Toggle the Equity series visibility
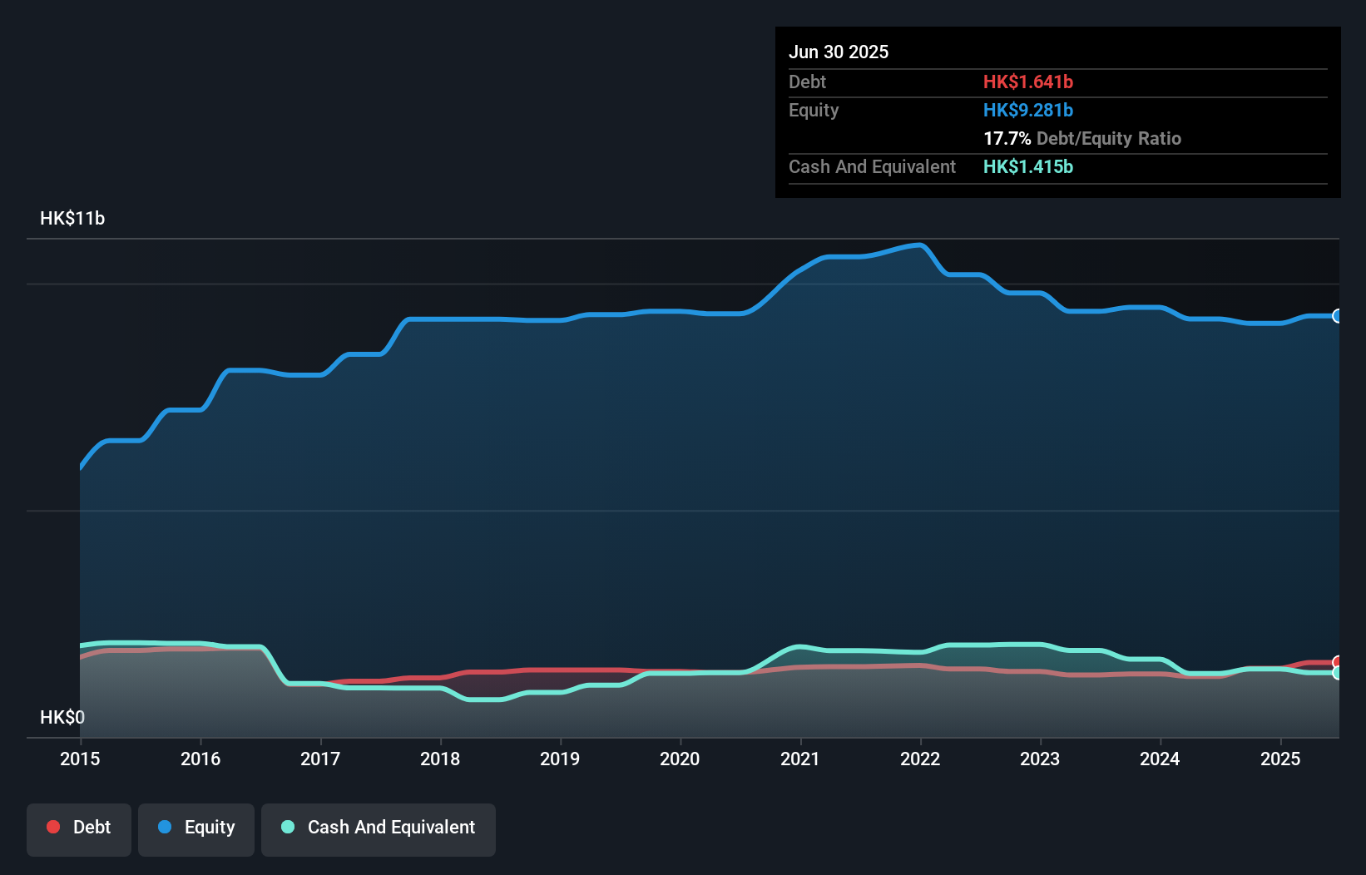This screenshot has height=875, width=1366. 195,827
